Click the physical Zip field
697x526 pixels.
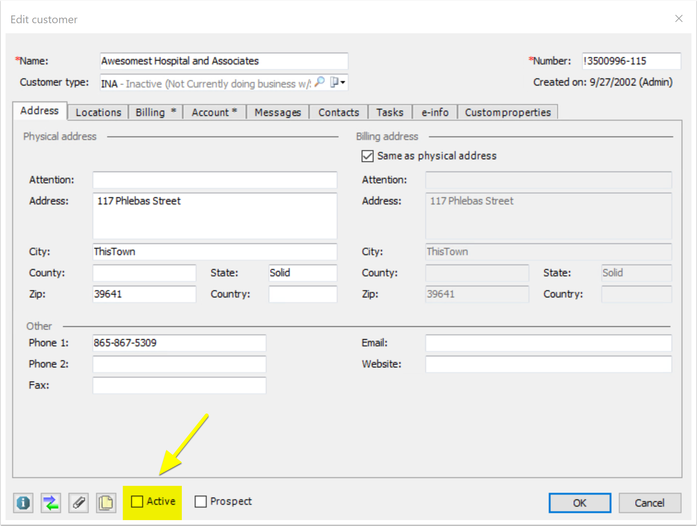click(x=144, y=294)
